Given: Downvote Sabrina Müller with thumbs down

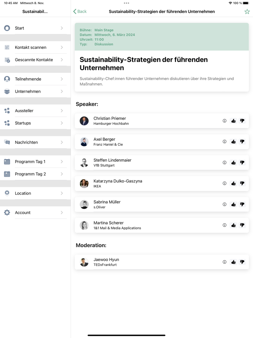Looking at the screenshot, I should pos(242,204).
